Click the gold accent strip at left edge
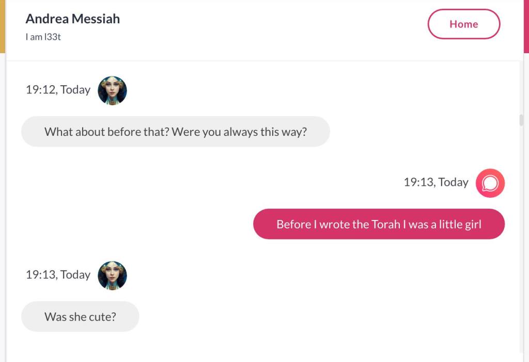This screenshot has height=362, width=529. (3, 26)
